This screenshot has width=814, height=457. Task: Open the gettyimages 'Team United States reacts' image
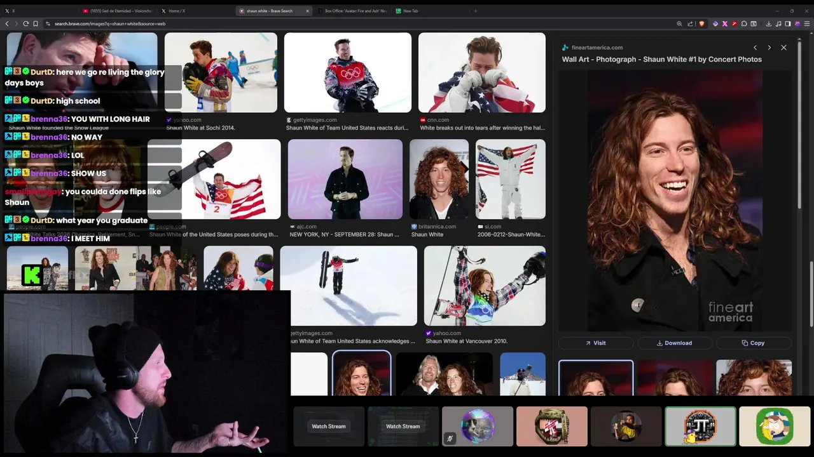pyautogui.click(x=348, y=72)
